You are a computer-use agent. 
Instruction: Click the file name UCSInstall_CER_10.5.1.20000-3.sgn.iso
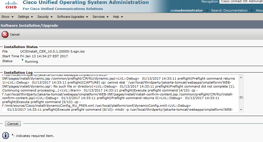[52, 51]
